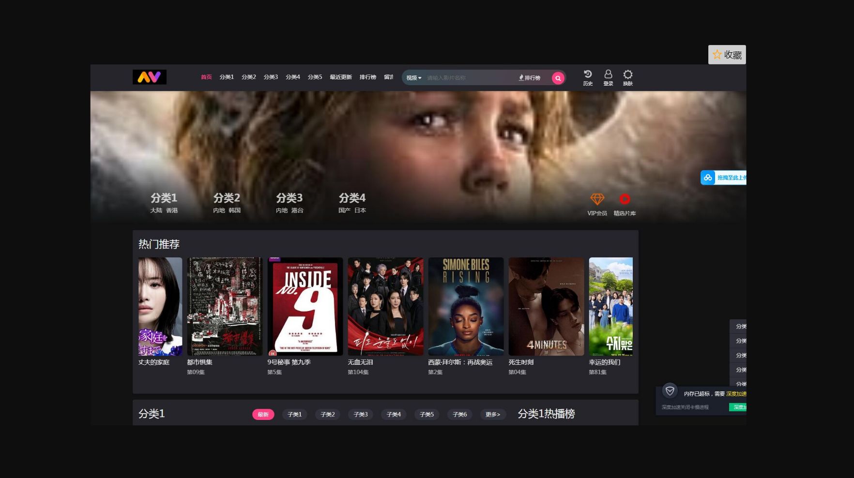
Task: Select the 最新 filter pill
Action: click(x=263, y=415)
